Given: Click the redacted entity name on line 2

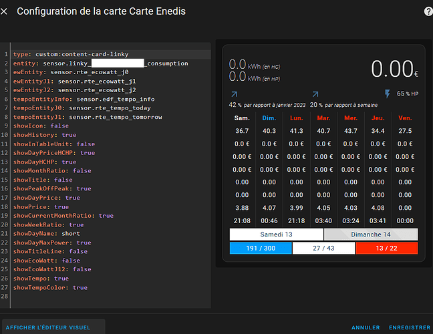Looking at the screenshot, I should click(118, 63).
